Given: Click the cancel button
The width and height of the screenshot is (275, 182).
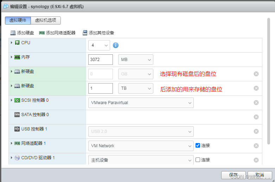Looking at the screenshot, I should point(260,175).
